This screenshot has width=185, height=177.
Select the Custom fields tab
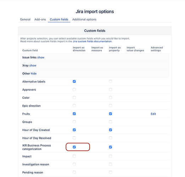(x=59, y=19)
